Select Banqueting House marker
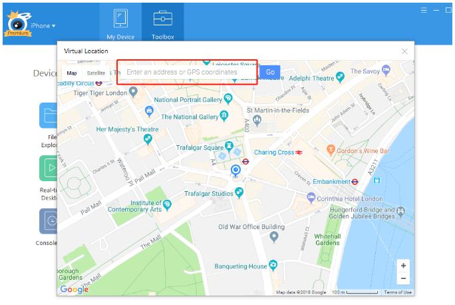 pos(273,264)
